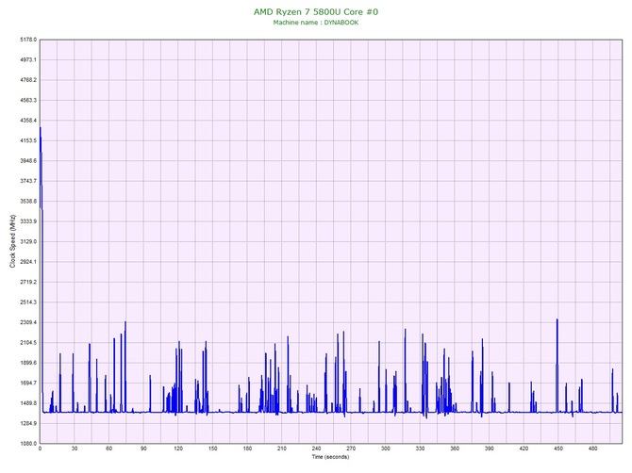Click the chart title 'AMD Ryzen 7 5800U Core #0'
632x473 pixels.
point(316,11)
